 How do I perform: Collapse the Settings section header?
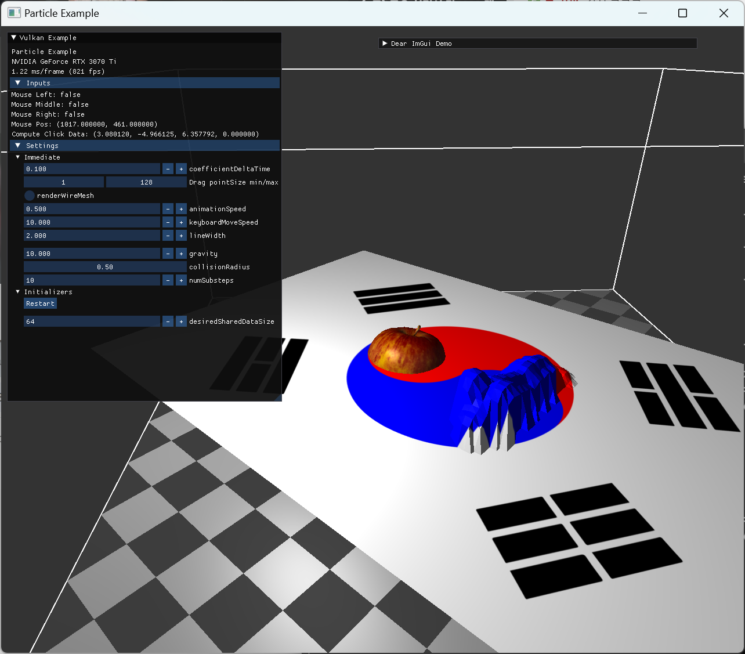point(145,146)
